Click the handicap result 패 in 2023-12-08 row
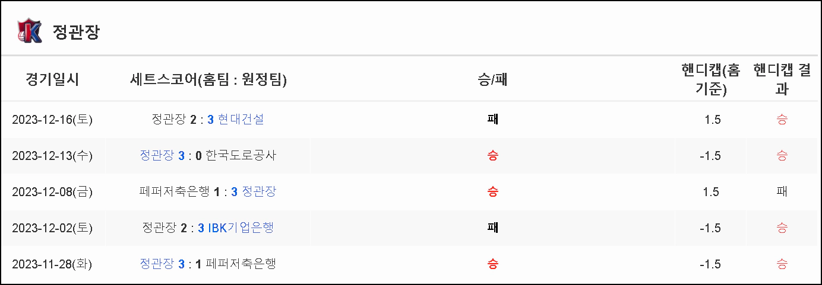822x285 pixels. click(x=782, y=192)
